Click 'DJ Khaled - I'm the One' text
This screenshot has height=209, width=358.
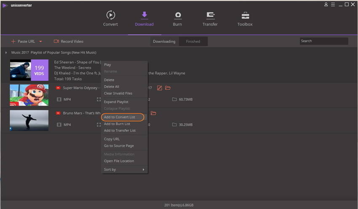pos(77,73)
